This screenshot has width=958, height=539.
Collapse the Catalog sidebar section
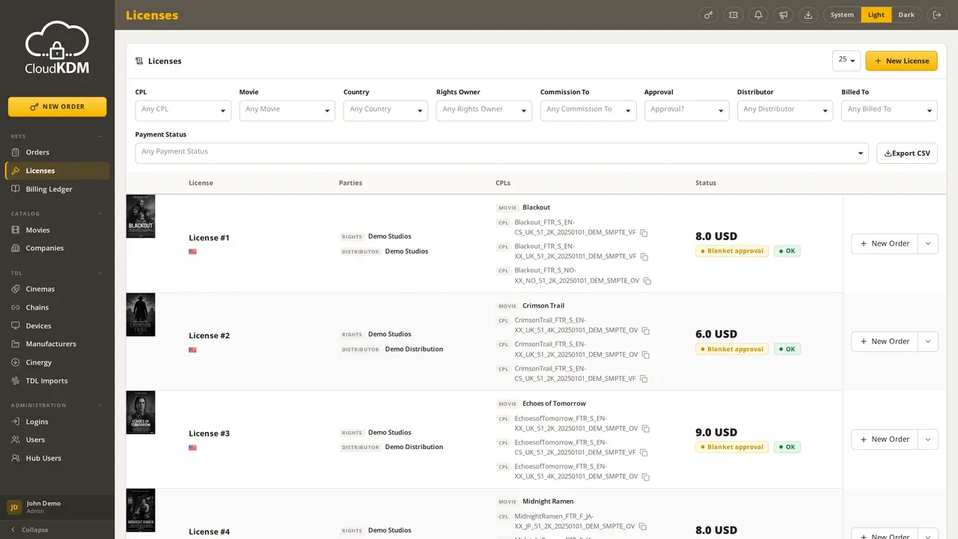point(57,213)
